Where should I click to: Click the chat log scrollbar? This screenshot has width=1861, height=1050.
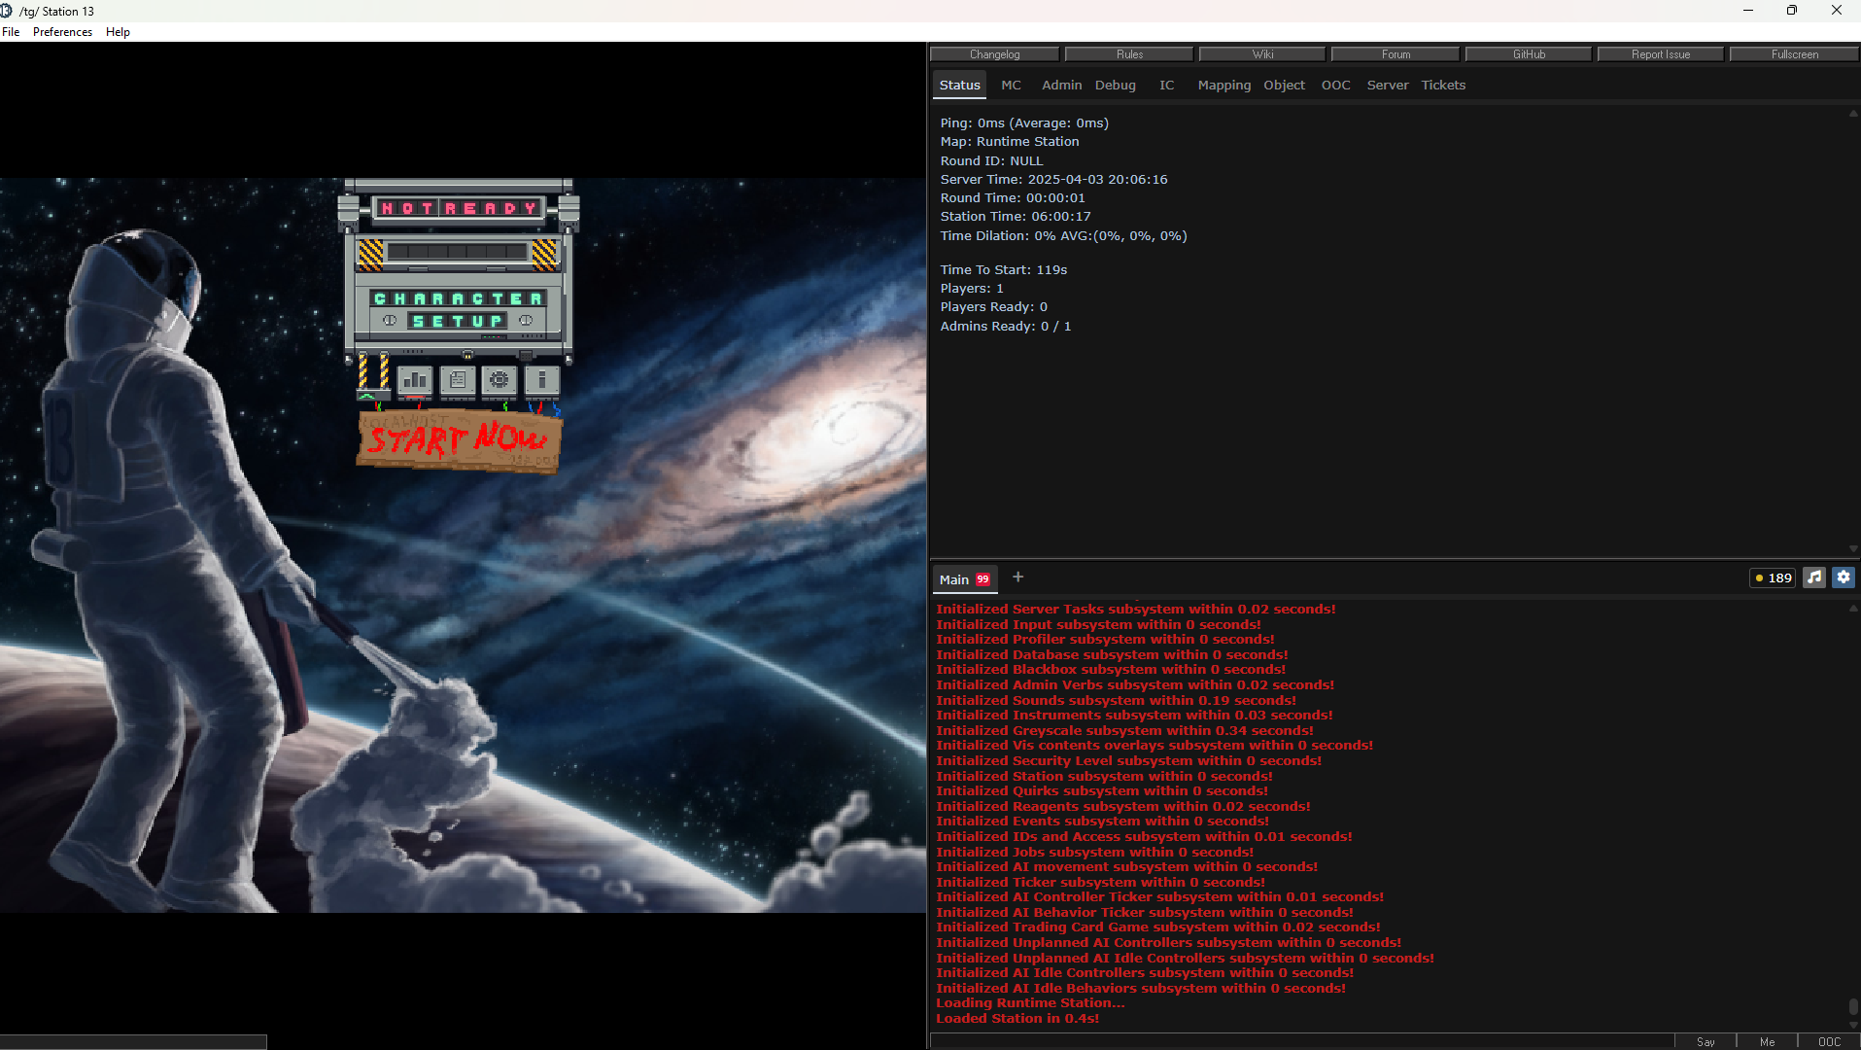pos(1853,1007)
